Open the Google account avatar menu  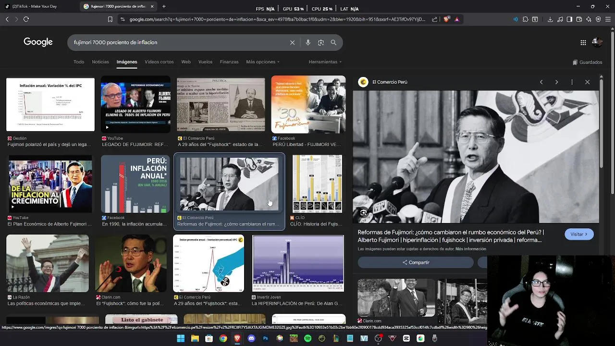597,42
